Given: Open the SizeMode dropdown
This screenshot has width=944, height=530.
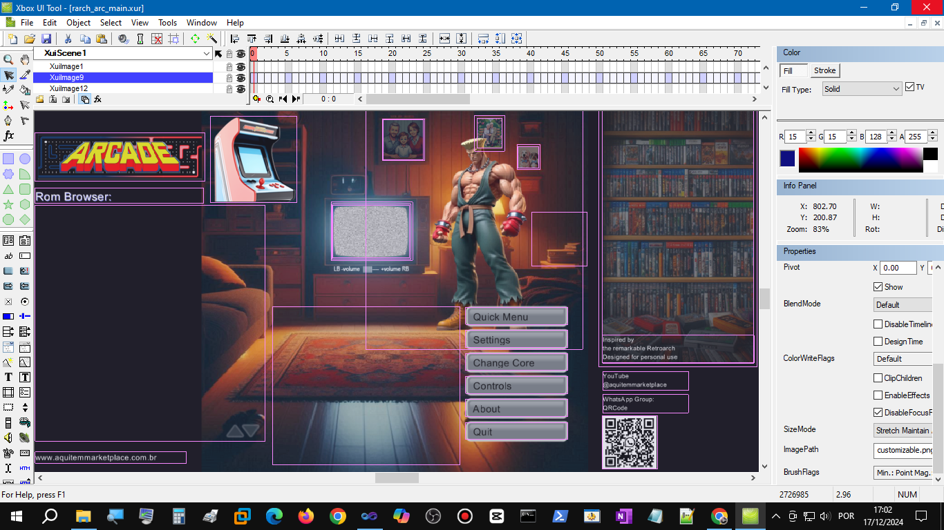Looking at the screenshot, I should pyautogui.click(x=903, y=431).
